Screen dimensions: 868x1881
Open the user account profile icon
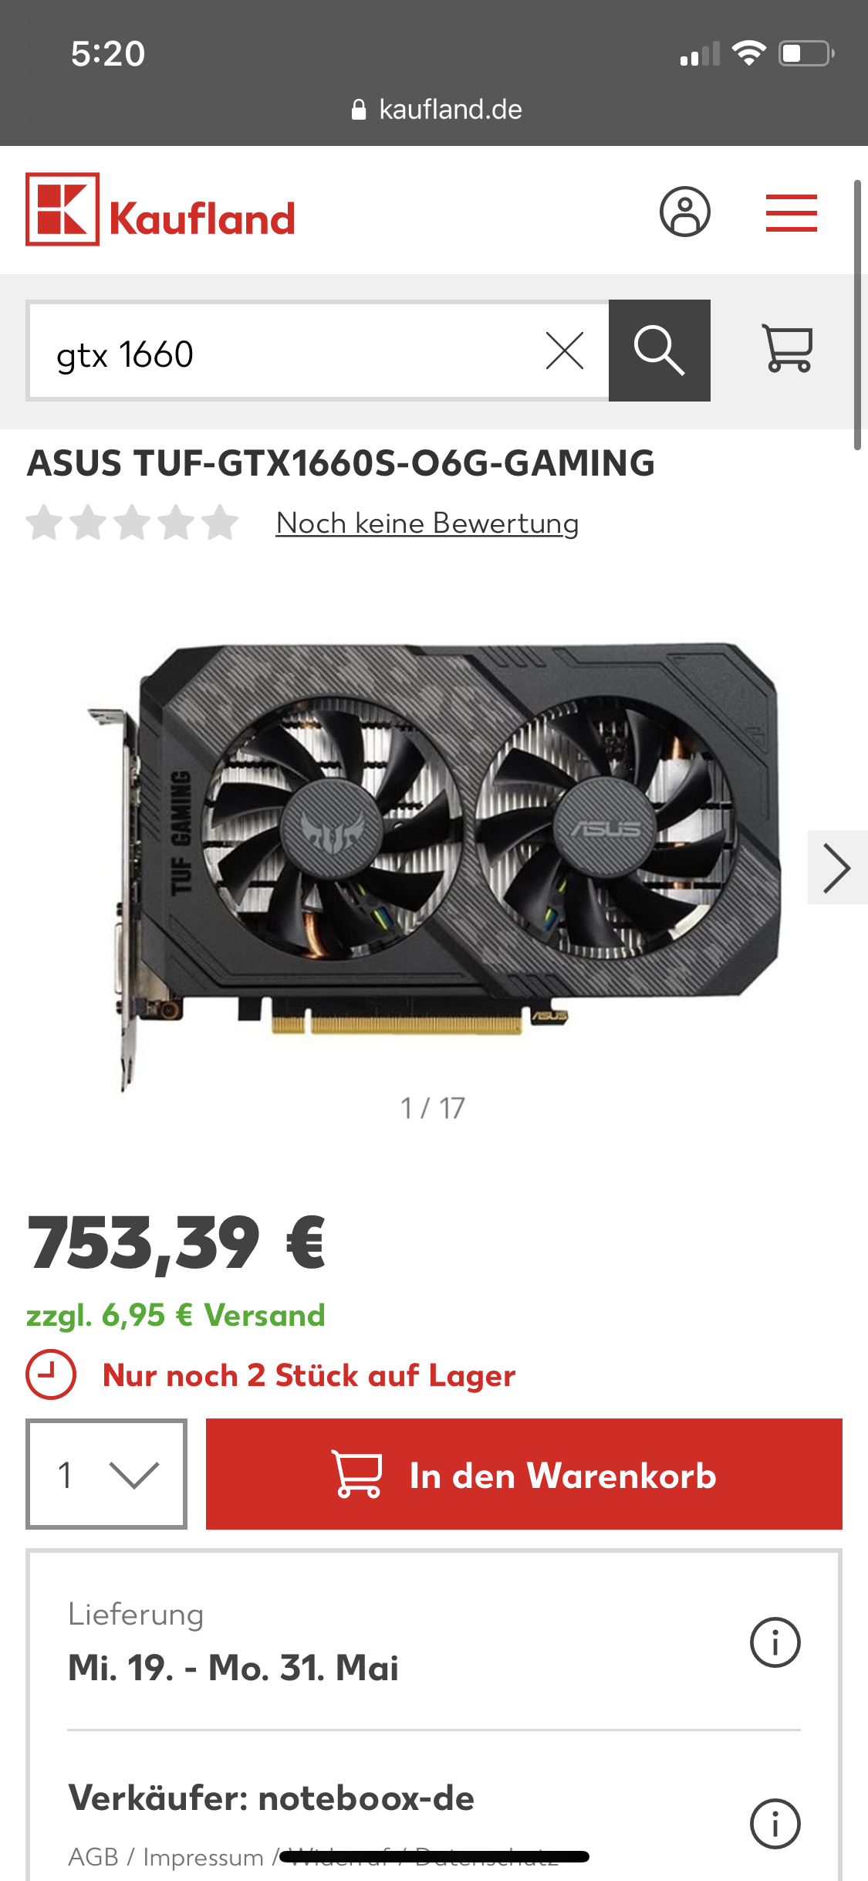(x=684, y=212)
